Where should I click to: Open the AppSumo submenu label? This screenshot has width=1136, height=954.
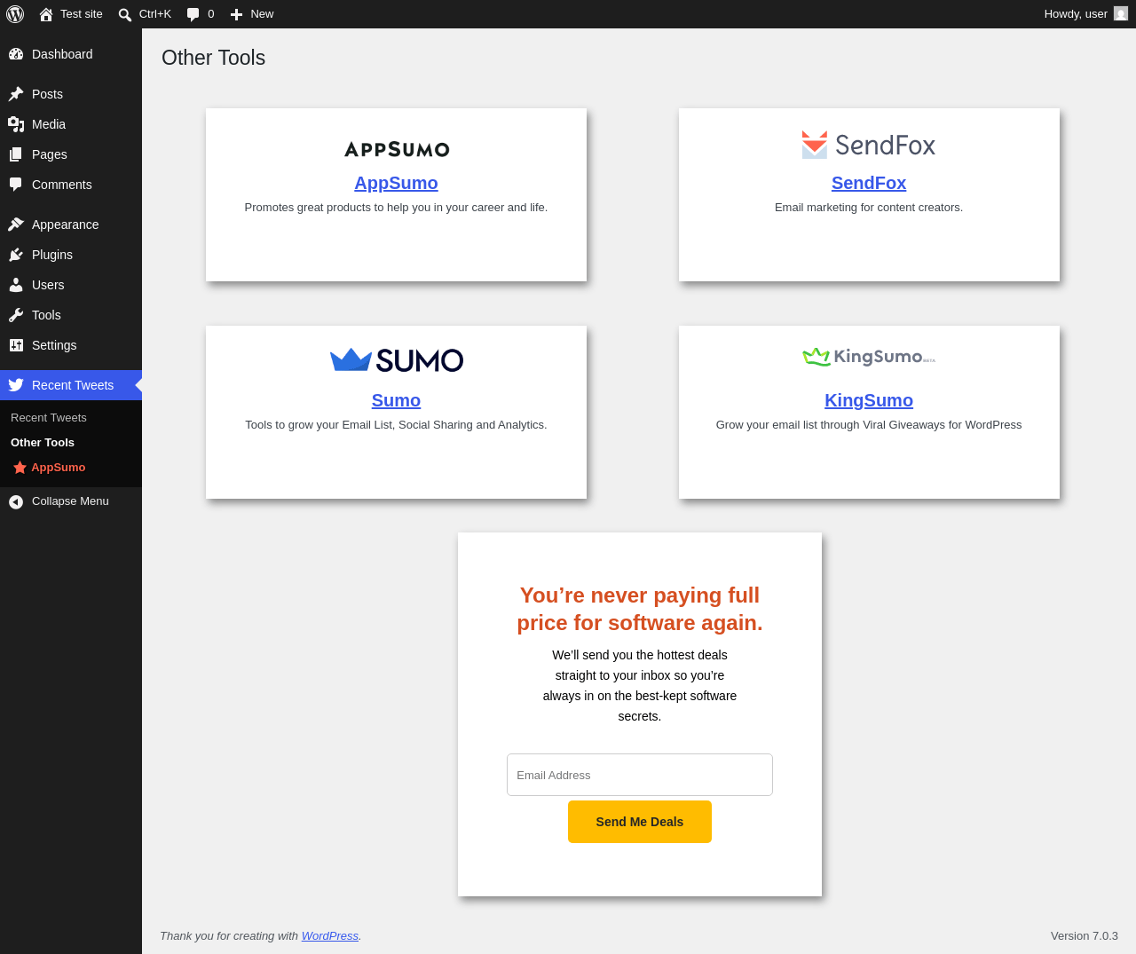[x=59, y=468]
